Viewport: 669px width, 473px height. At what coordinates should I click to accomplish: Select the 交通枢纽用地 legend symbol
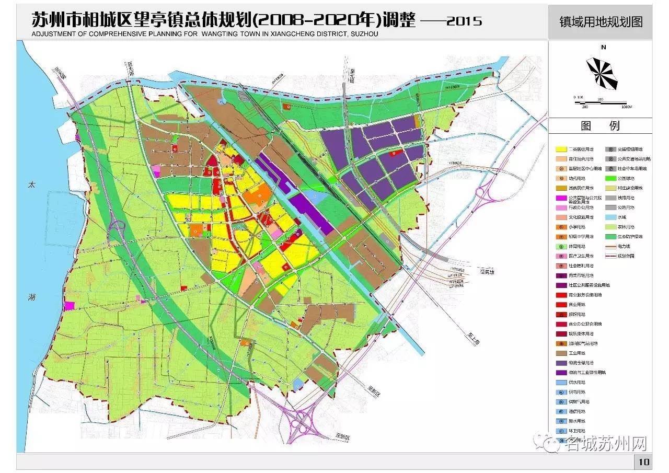click(x=610, y=149)
